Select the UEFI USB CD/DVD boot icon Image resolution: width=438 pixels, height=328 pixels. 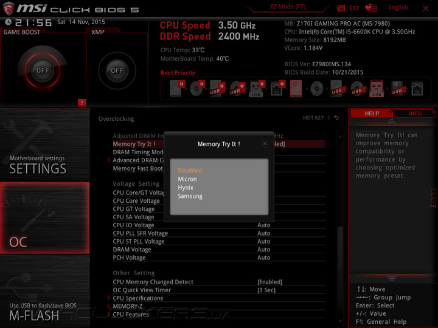pyautogui.click(x=237, y=88)
